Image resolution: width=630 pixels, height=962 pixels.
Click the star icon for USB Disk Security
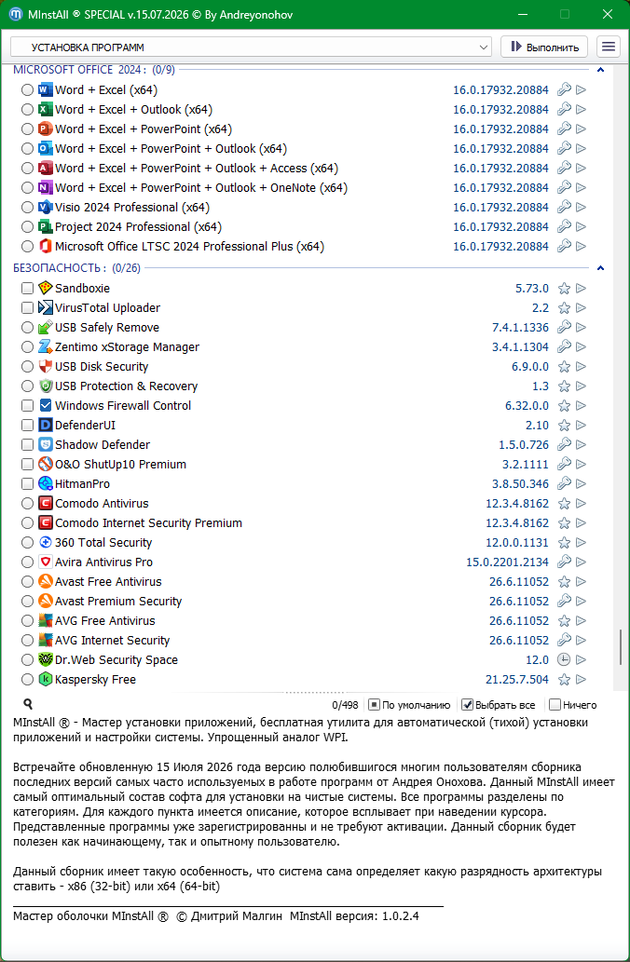coord(564,367)
